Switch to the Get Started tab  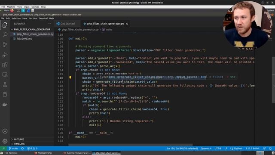coord(67,24)
